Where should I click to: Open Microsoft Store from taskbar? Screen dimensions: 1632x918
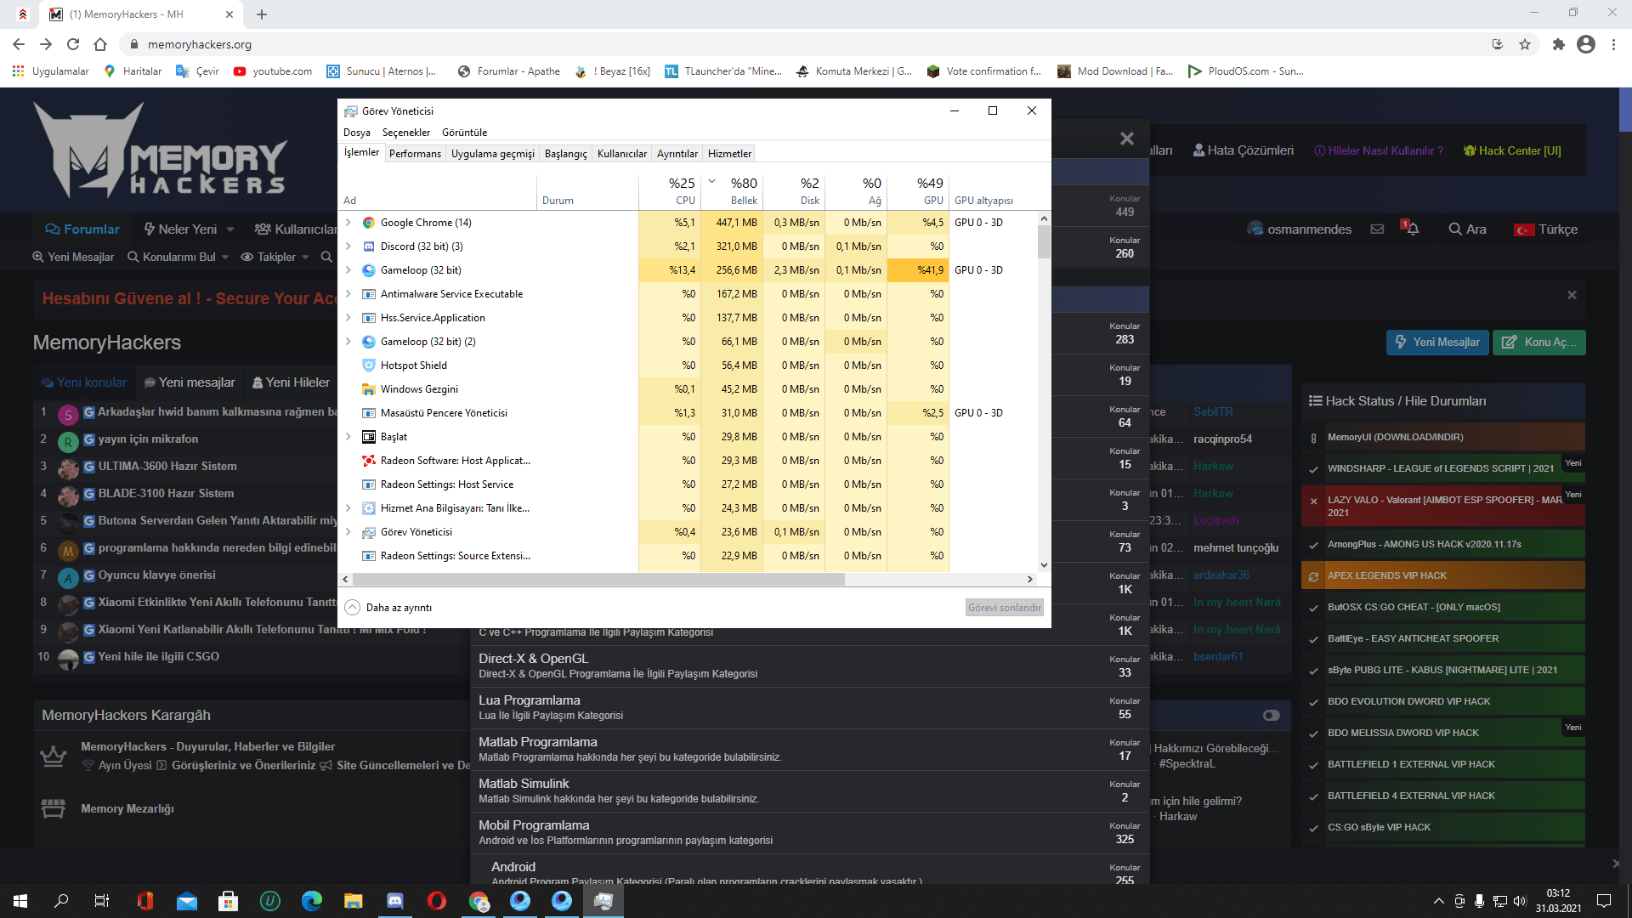(228, 901)
